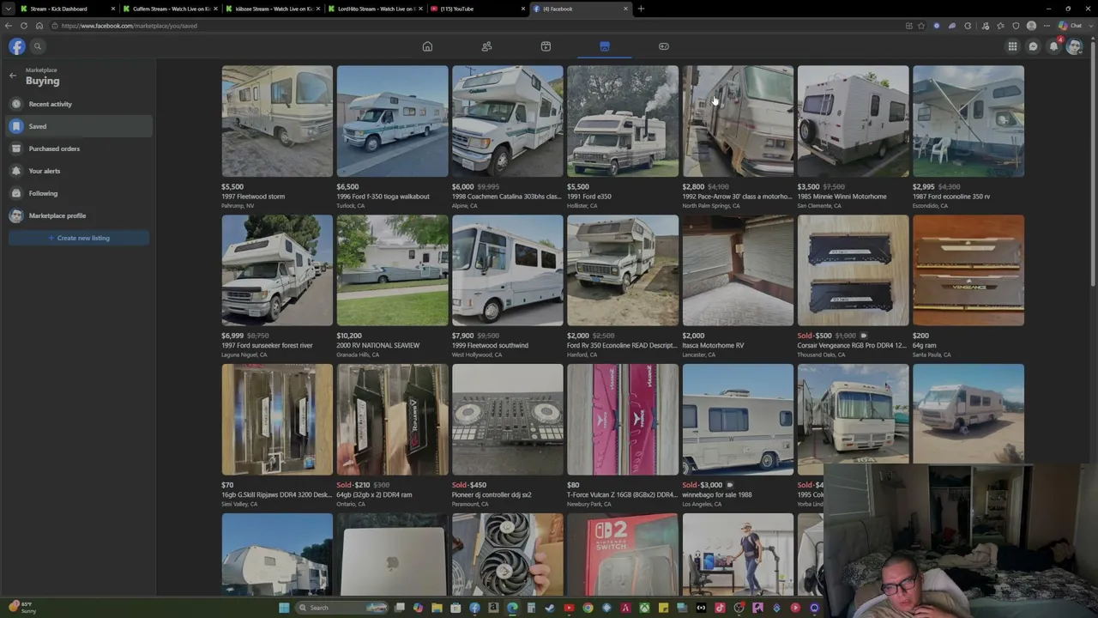
Task: Open Microsoft Edge from the taskbar
Action: 512,608
